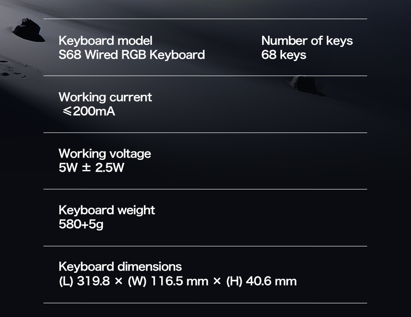
Task: Click the dark figure near Working current row
Action: [308, 86]
